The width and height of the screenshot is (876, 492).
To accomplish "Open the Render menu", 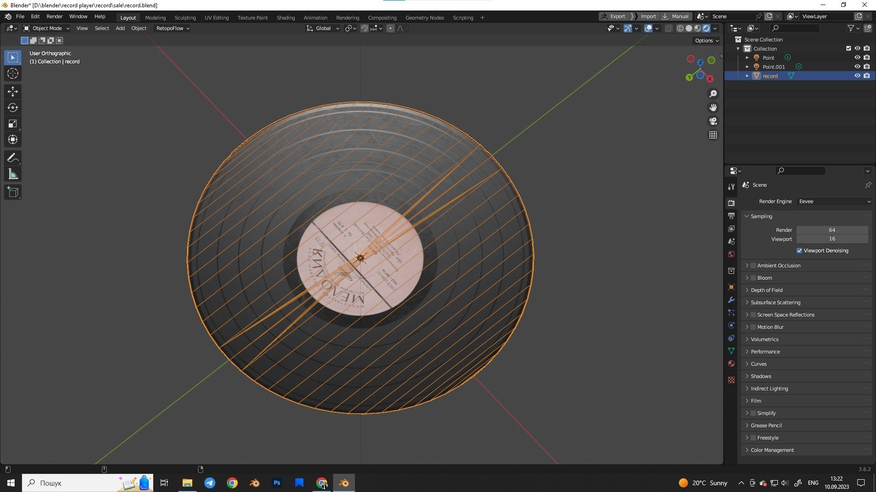I will coord(54,16).
